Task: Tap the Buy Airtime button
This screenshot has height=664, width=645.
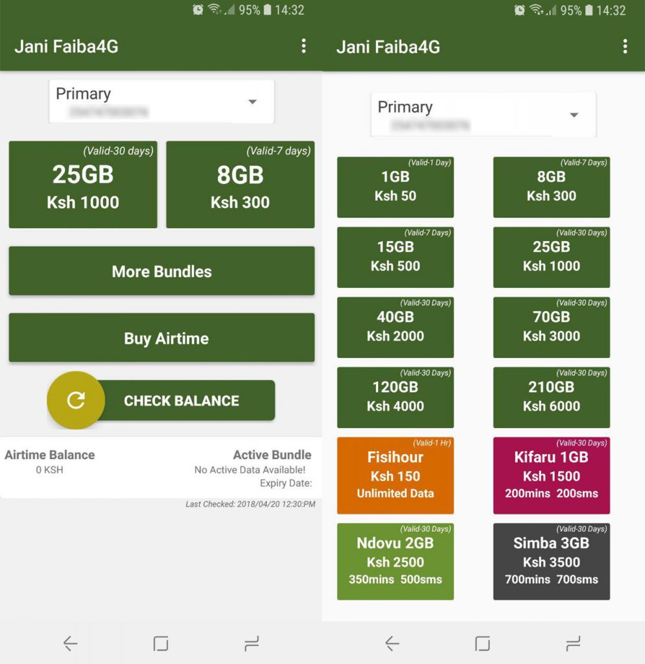Action: pos(161,338)
